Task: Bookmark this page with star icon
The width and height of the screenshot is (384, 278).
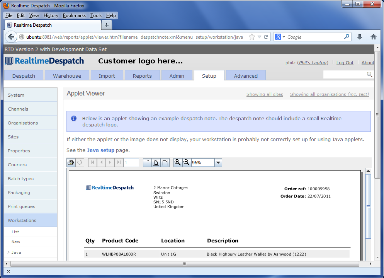Action: [251, 37]
